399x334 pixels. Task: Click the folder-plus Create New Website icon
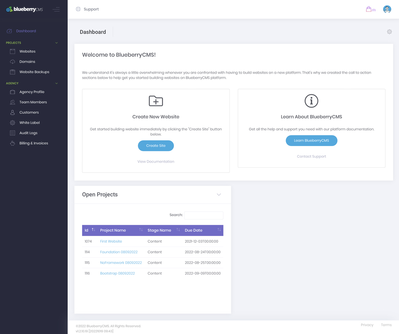(156, 101)
